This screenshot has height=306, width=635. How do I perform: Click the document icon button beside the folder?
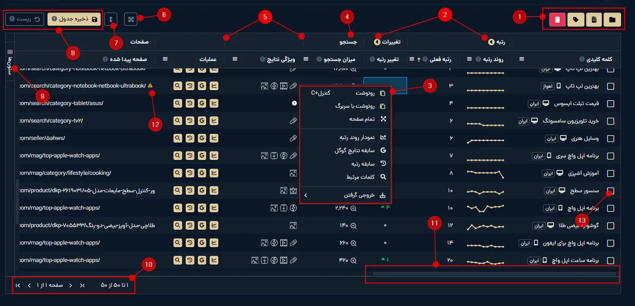tap(594, 20)
